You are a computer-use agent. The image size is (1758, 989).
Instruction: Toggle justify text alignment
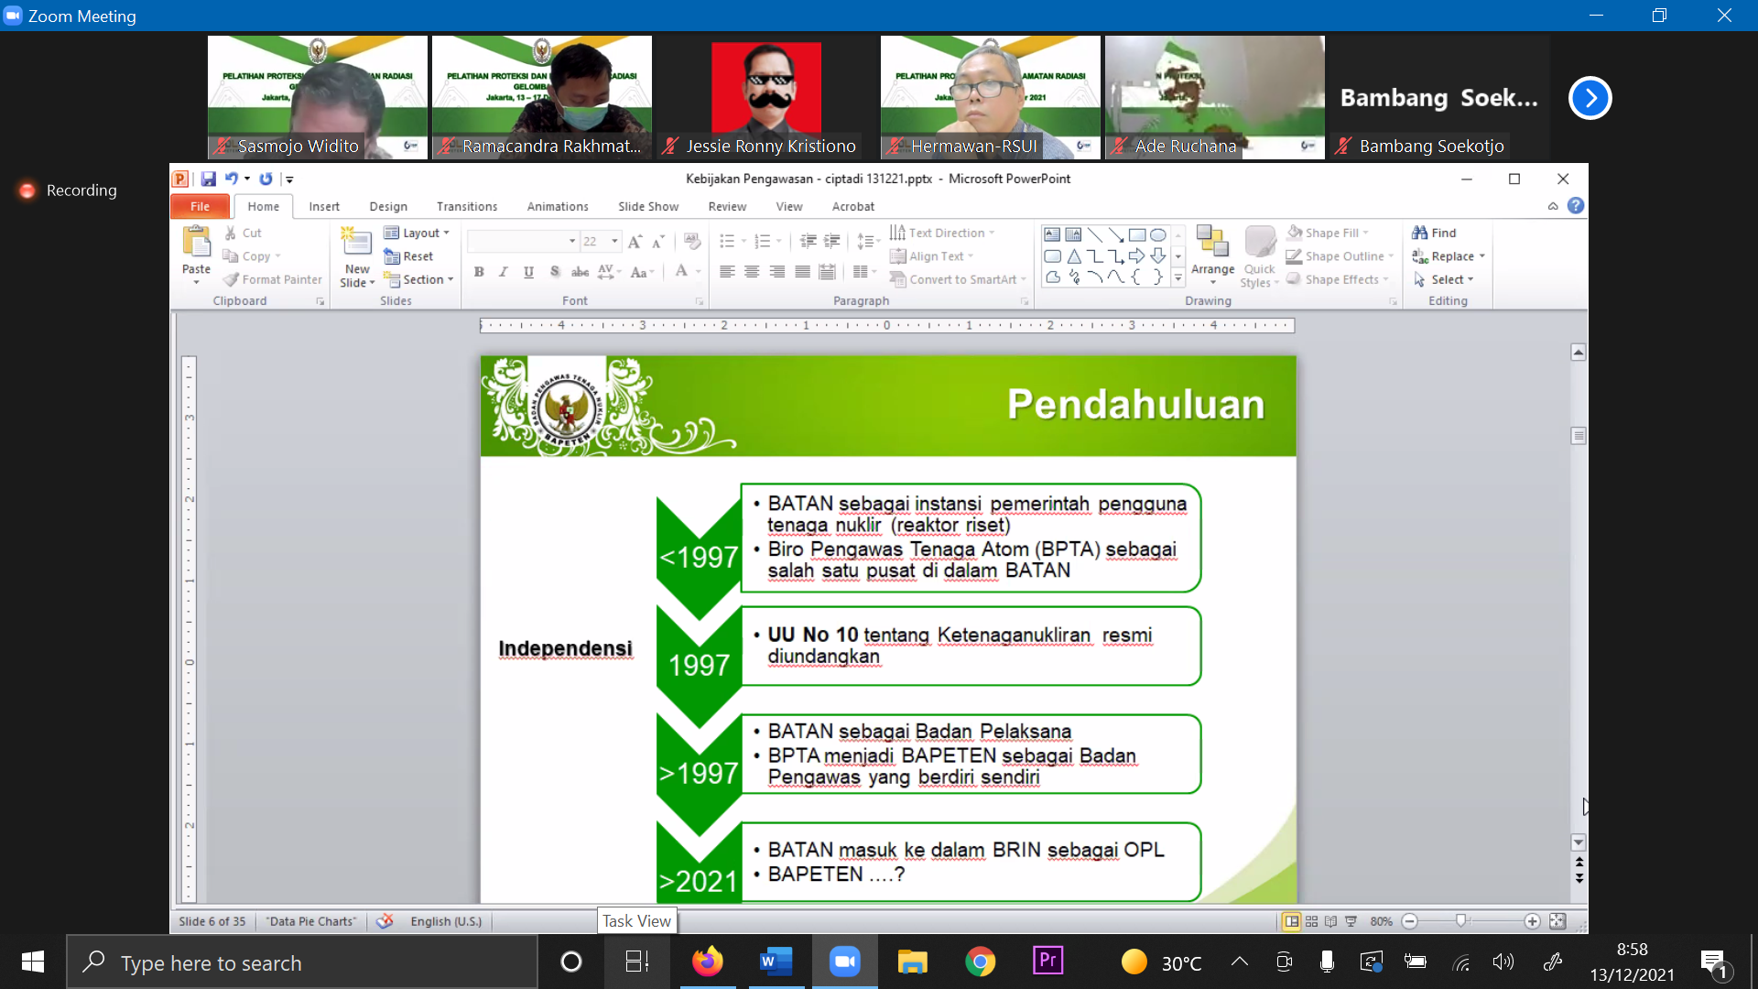coord(802,272)
